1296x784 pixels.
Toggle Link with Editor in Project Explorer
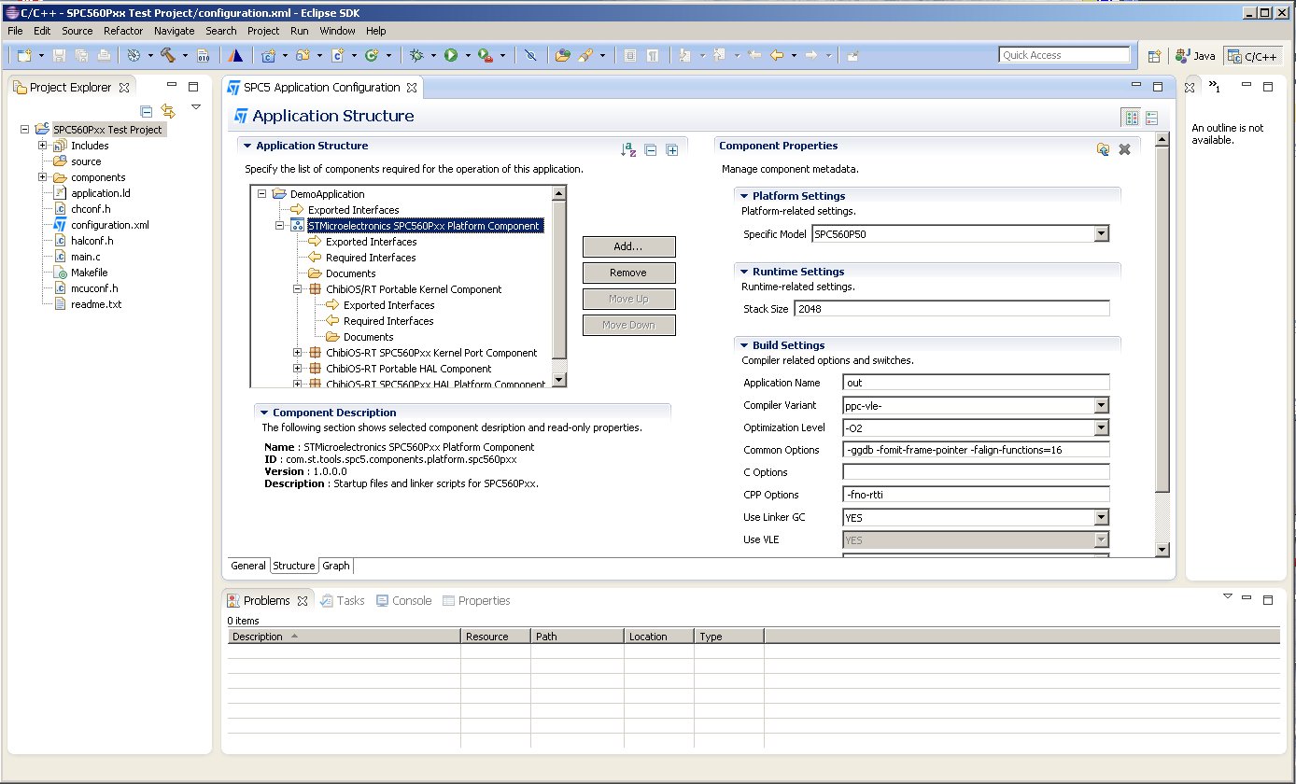[168, 111]
